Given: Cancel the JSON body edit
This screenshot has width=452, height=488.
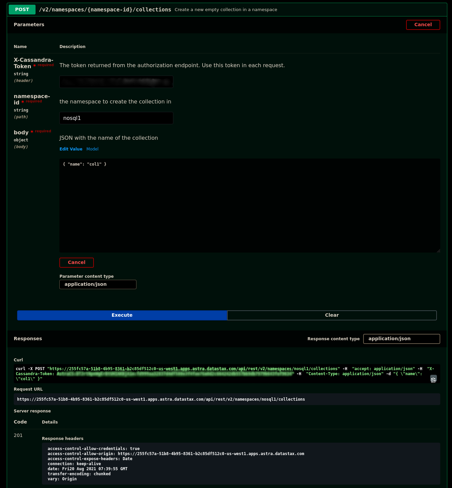Looking at the screenshot, I should point(76,262).
